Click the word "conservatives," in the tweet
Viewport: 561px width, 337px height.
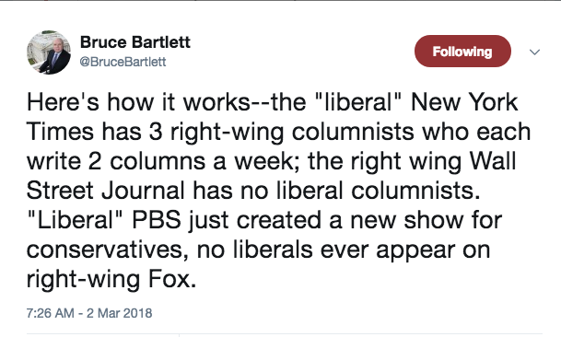click(x=108, y=250)
